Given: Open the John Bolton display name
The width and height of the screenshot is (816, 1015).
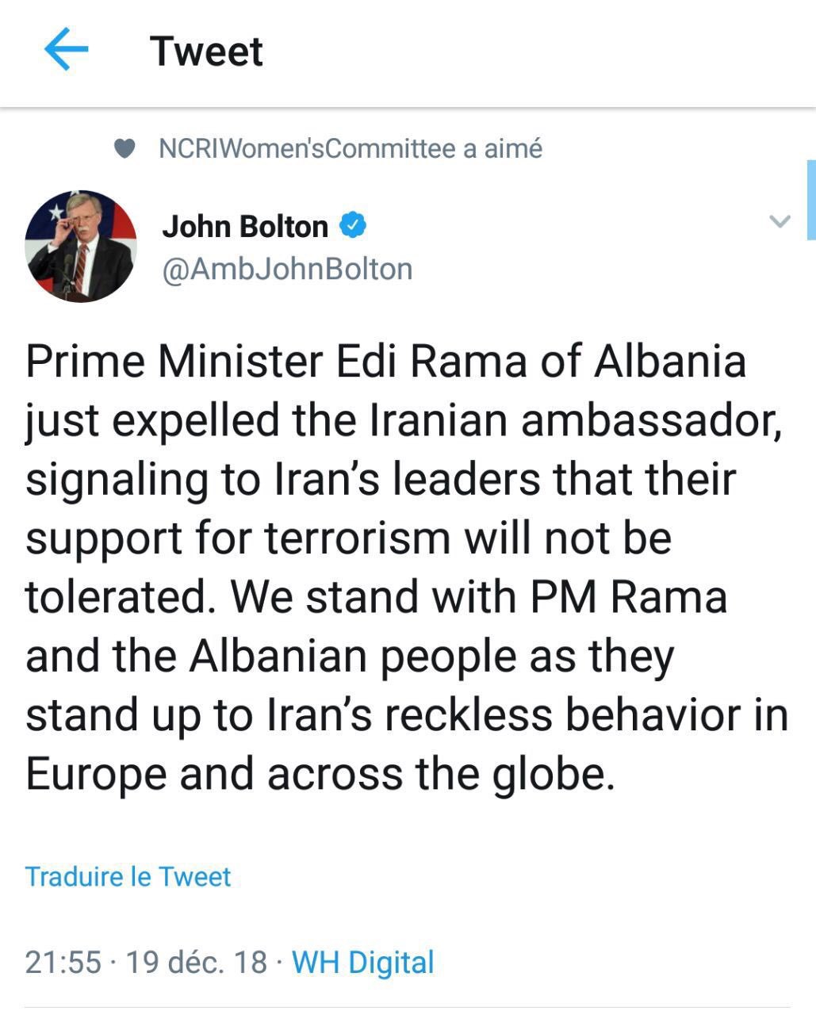Looking at the screenshot, I should pyautogui.click(x=245, y=227).
